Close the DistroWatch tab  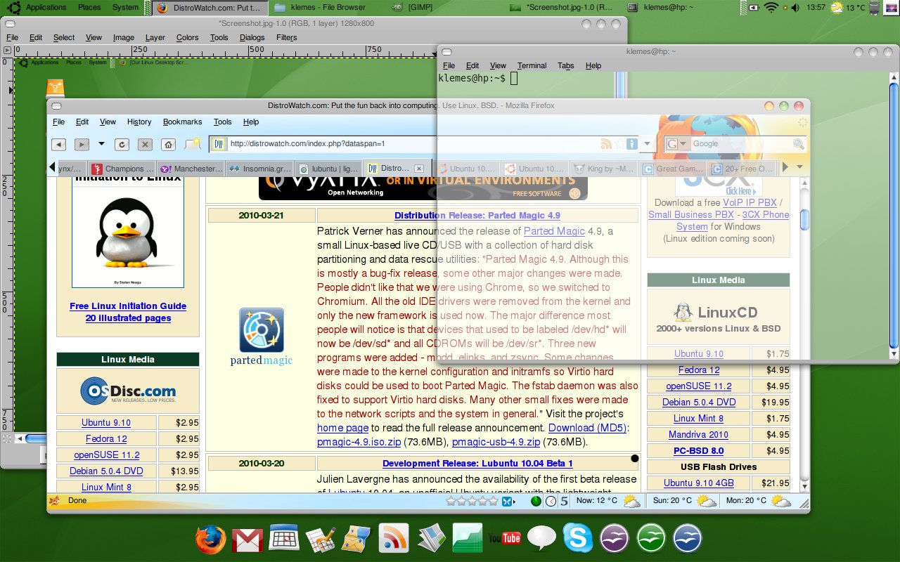click(419, 169)
